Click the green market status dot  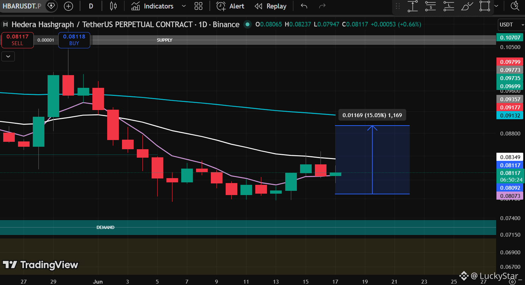(248, 24)
